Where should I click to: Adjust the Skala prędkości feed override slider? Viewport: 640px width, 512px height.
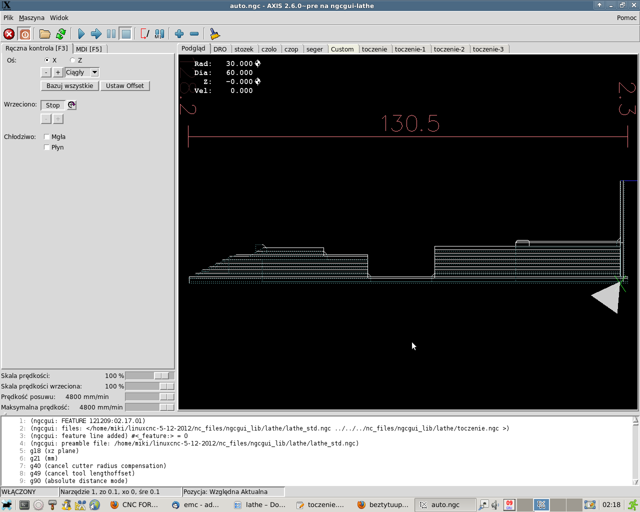tap(149, 375)
